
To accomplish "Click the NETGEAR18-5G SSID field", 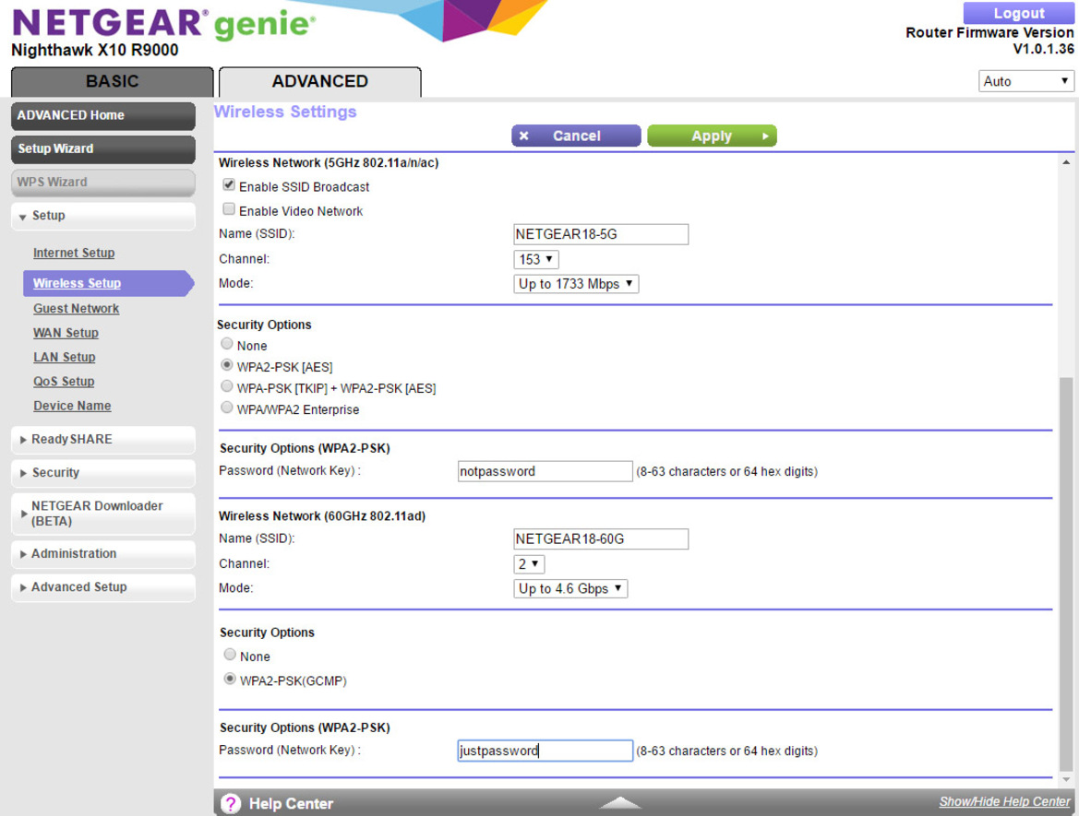I will (601, 234).
